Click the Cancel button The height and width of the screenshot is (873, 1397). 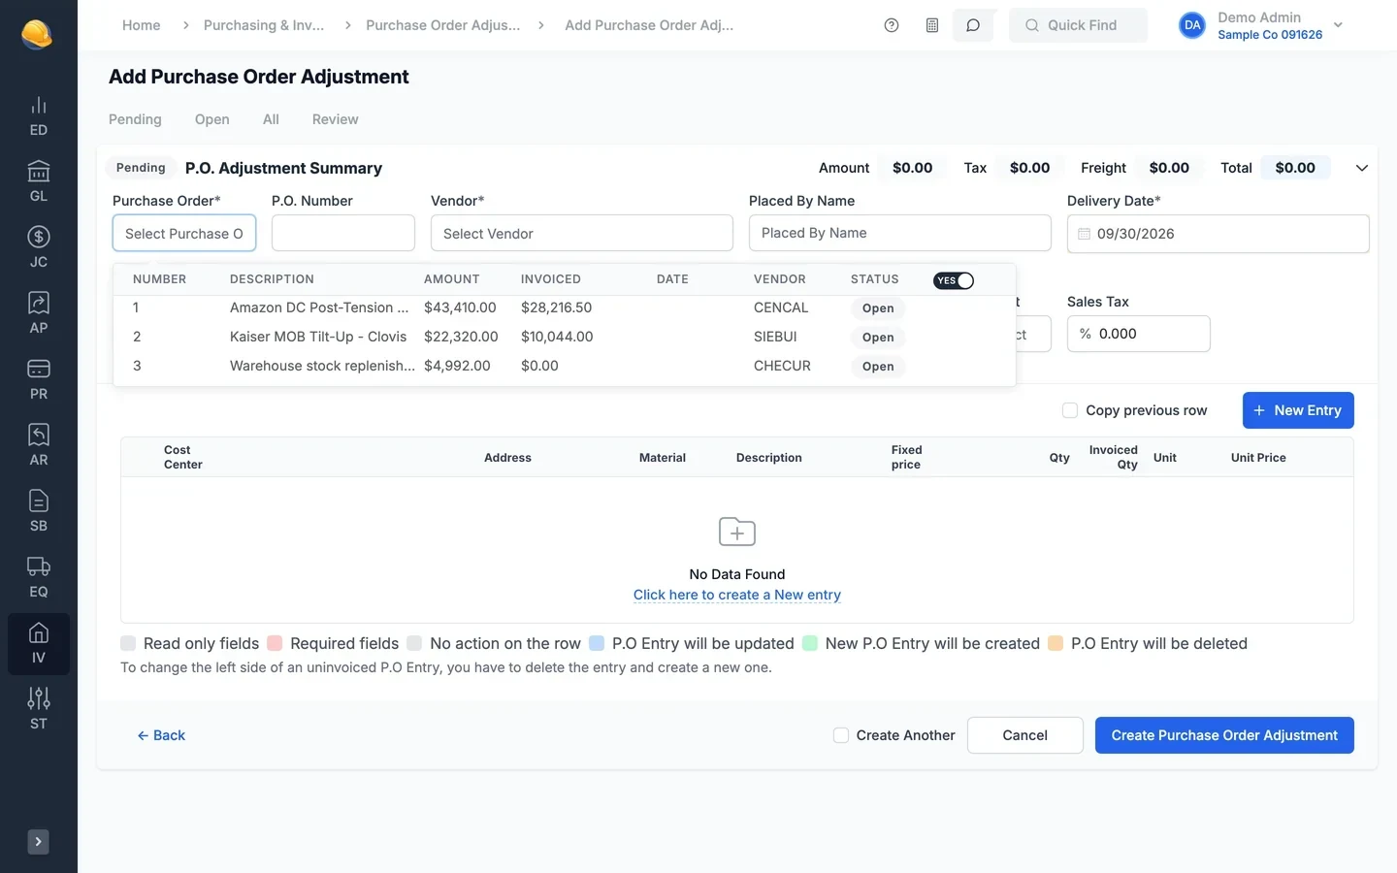point(1025,735)
